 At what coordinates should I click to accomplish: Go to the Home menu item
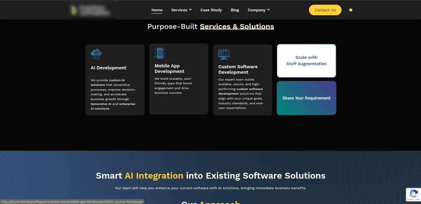tap(157, 10)
